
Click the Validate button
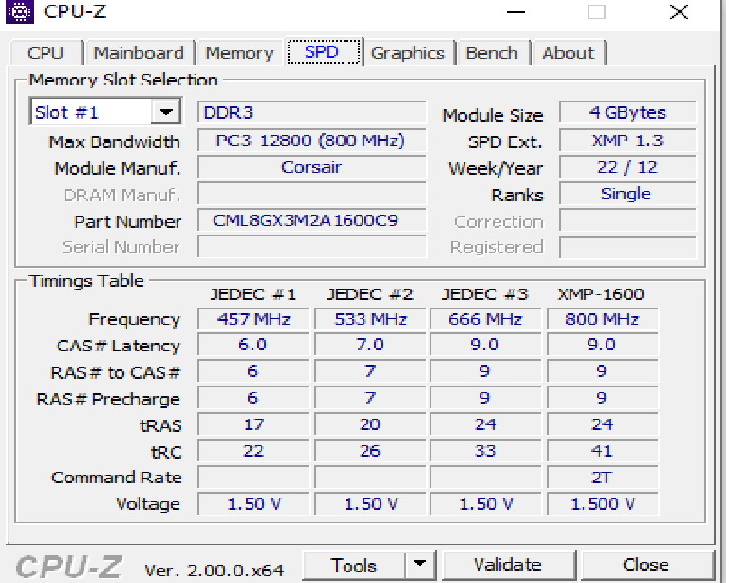point(508,564)
